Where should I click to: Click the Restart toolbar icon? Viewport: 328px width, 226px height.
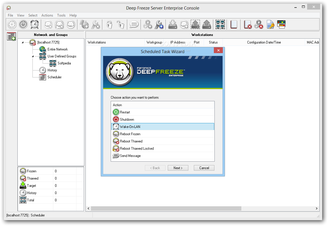click(12, 24)
